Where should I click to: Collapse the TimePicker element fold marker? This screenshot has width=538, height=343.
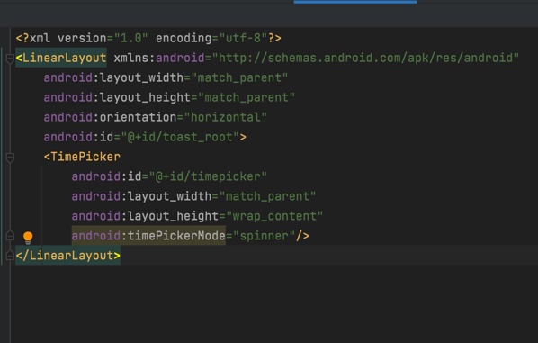tap(10, 158)
